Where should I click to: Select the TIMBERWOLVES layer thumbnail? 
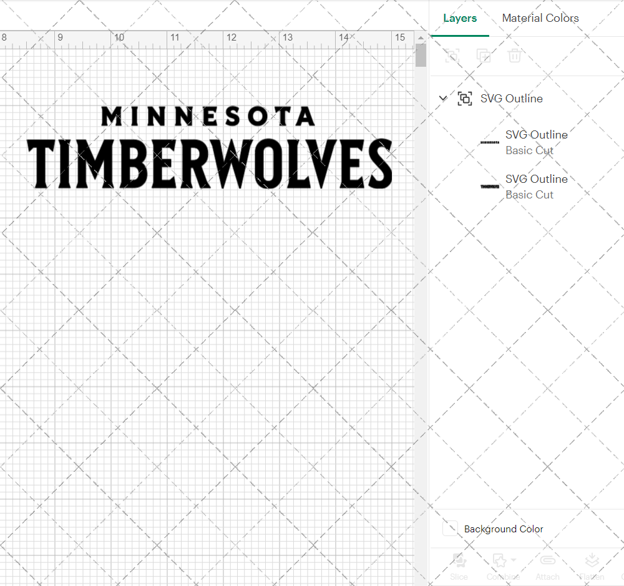[489, 187]
